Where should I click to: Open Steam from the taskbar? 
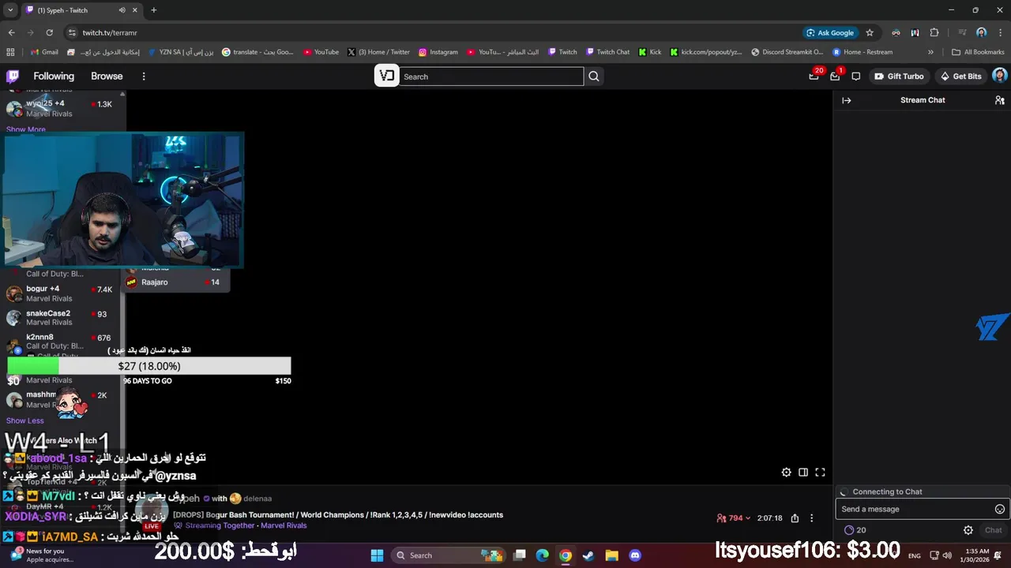coord(588,555)
